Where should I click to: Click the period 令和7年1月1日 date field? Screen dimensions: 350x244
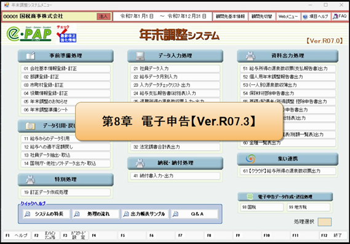coord(162,17)
